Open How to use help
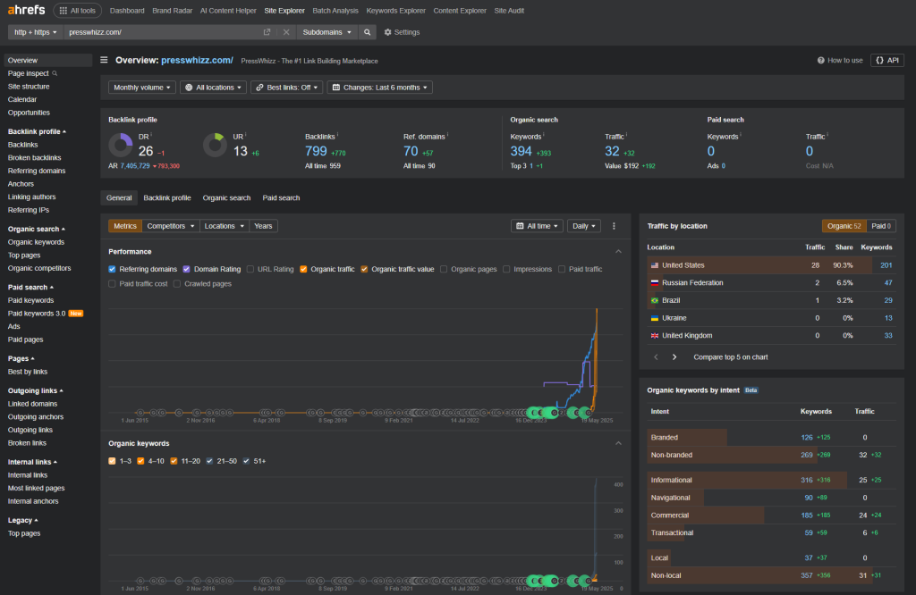Viewport: 916px width, 595px height. (839, 60)
